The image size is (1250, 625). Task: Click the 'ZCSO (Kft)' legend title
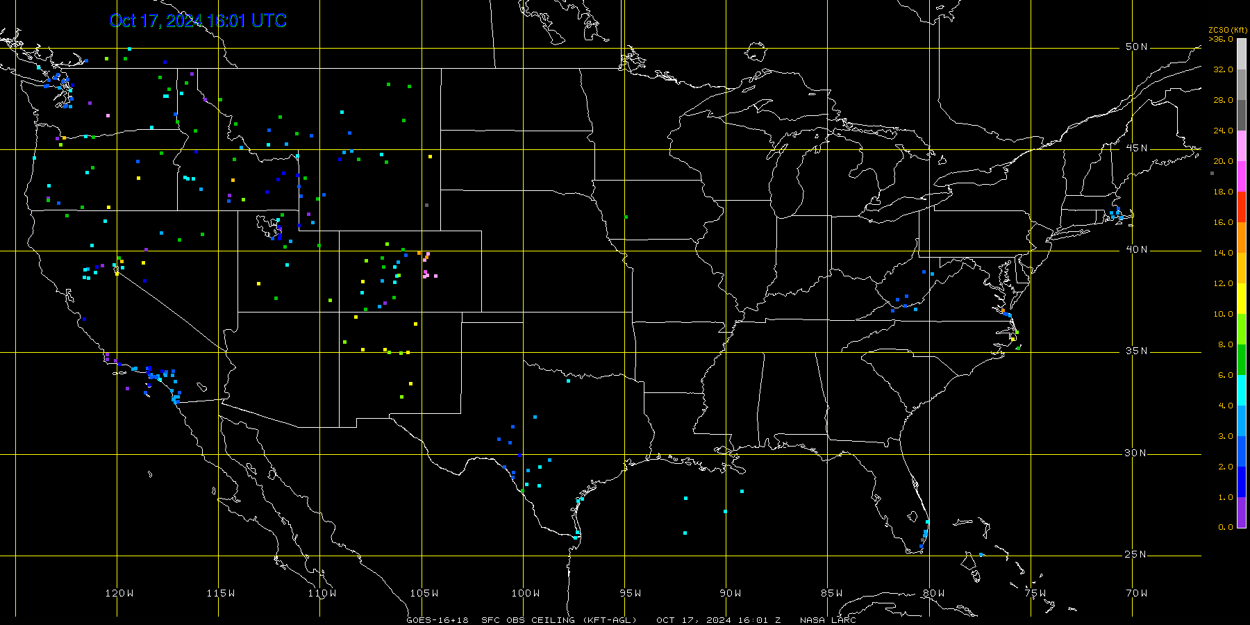coord(1228,31)
